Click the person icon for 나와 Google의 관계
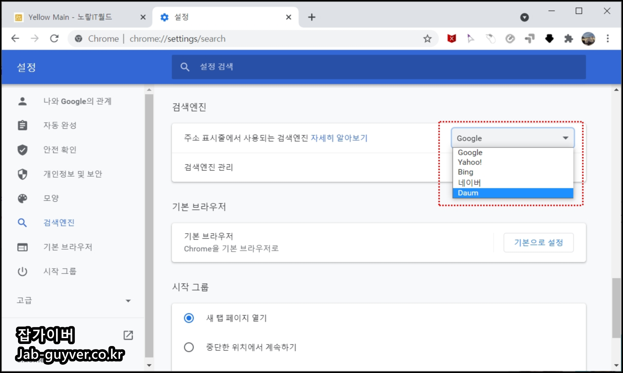 22,101
